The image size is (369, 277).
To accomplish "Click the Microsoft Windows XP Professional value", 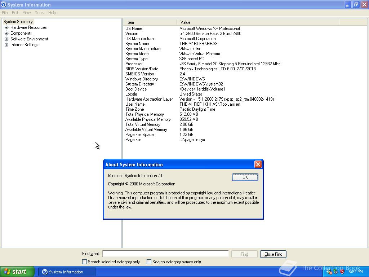I will pyautogui.click(x=210, y=28).
